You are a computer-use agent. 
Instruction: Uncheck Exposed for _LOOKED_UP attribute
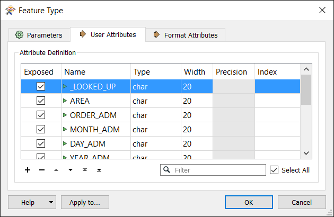click(41, 86)
